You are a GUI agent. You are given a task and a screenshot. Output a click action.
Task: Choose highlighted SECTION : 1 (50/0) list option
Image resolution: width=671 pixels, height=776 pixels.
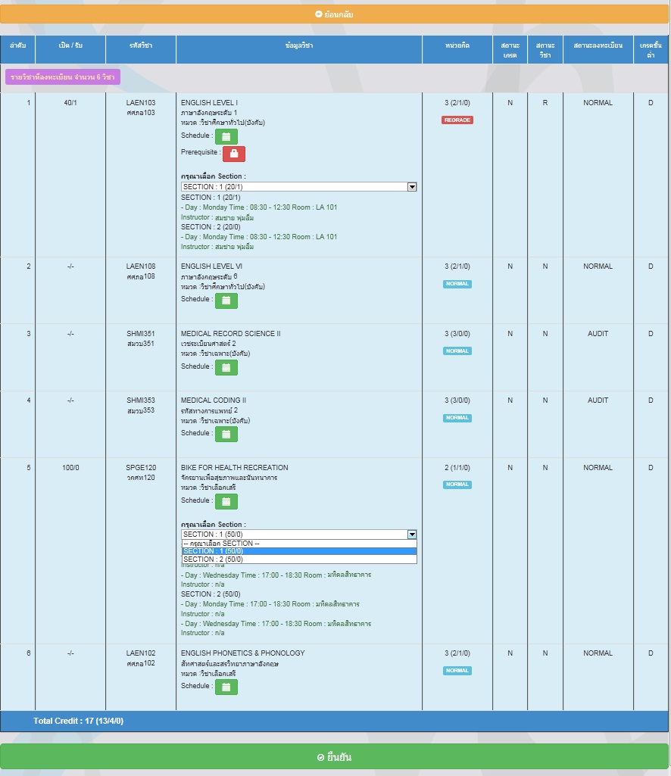click(299, 551)
